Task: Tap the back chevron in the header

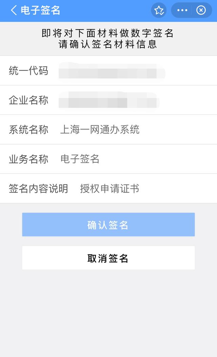Action: (x=14, y=11)
